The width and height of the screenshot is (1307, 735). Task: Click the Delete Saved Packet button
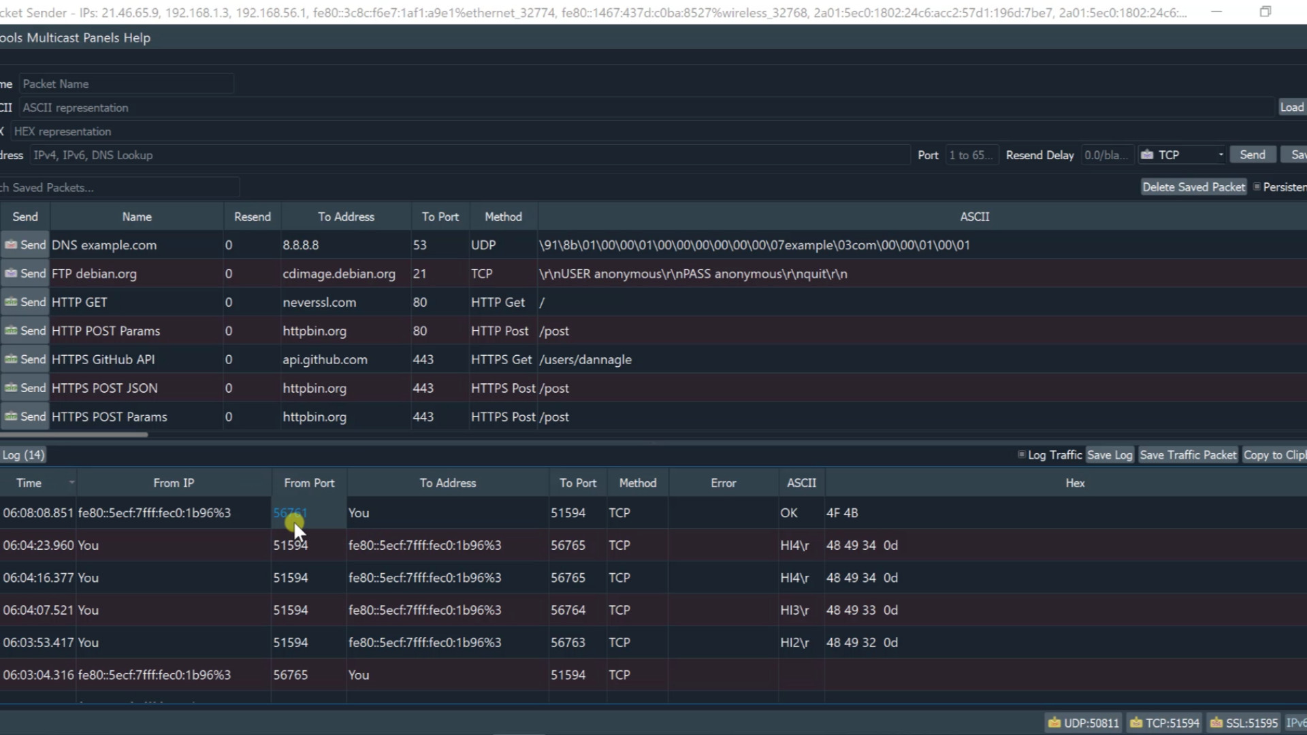pyautogui.click(x=1193, y=187)
